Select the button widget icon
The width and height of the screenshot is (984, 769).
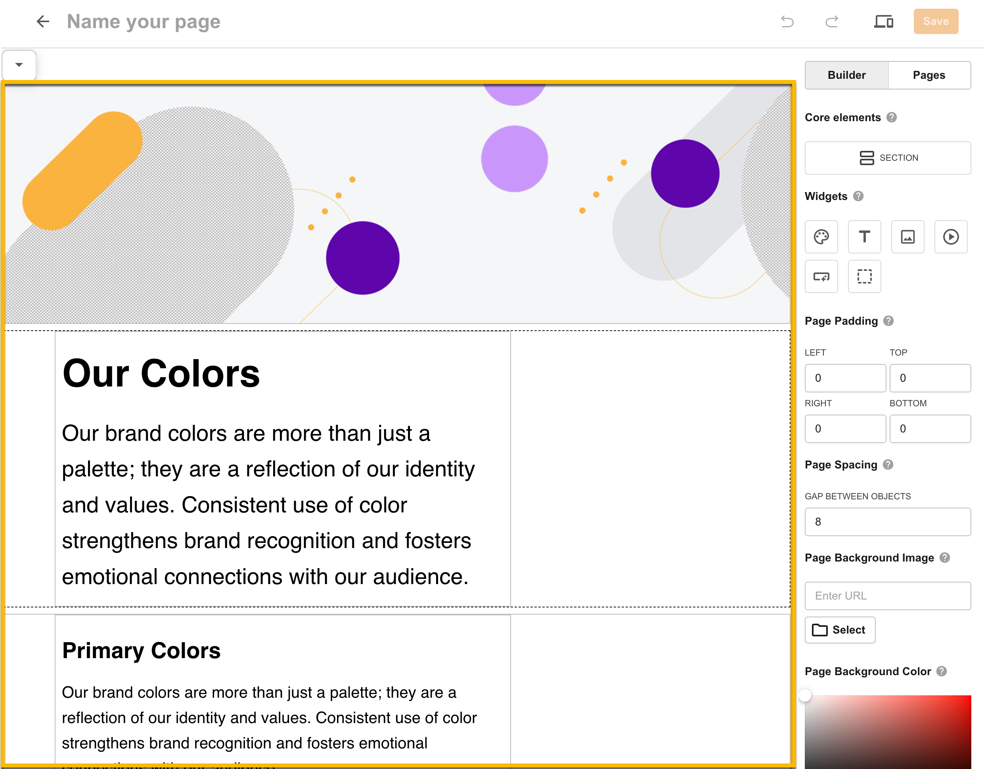[x=821, y=276]
